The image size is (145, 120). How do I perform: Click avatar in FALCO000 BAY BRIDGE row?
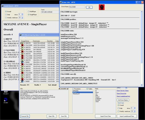point(22,52)
